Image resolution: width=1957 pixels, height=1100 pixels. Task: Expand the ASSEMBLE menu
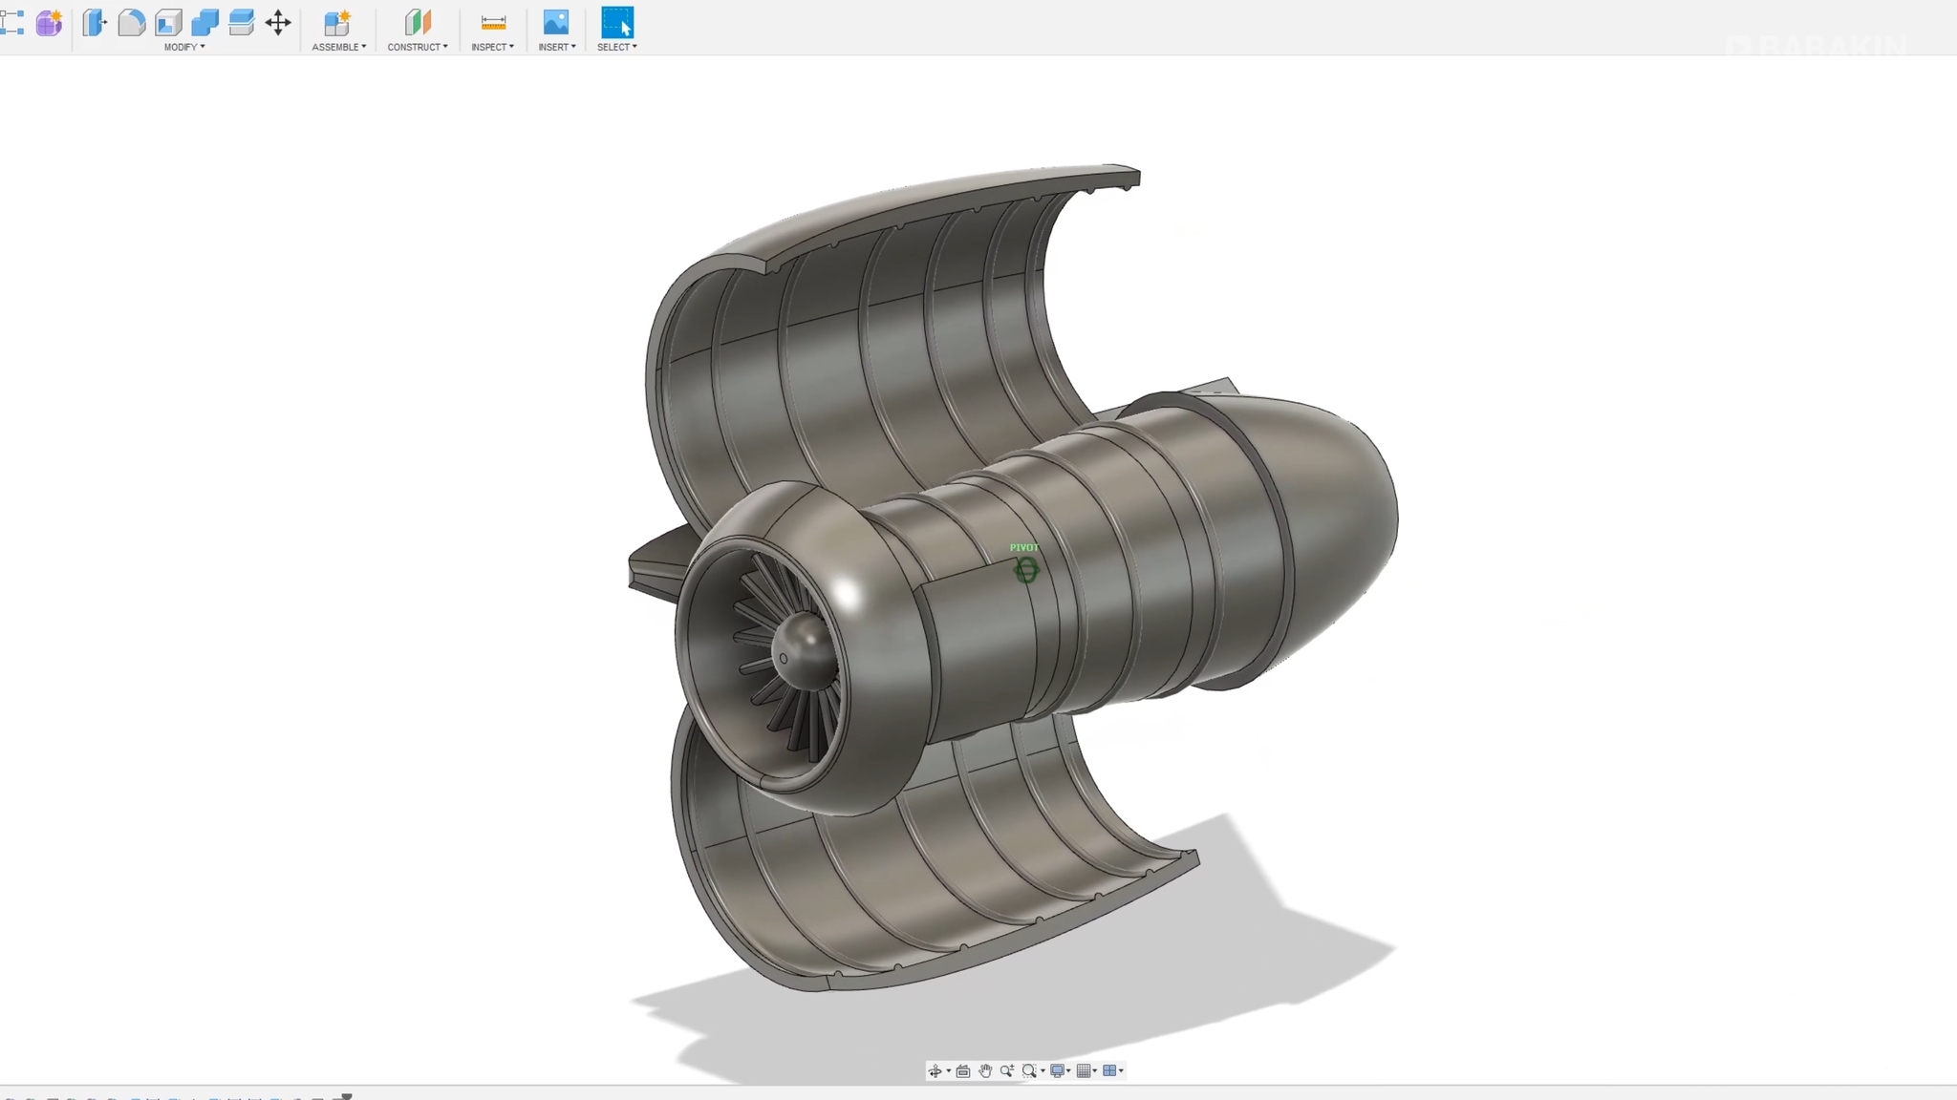pos(339,47)
